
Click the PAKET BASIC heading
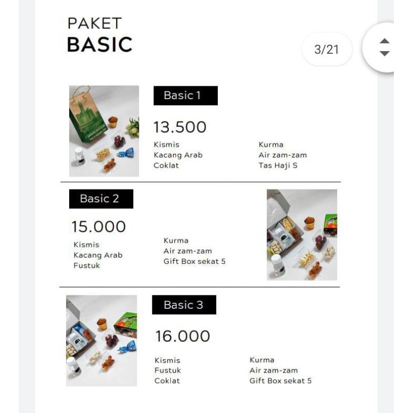(100, 36)
